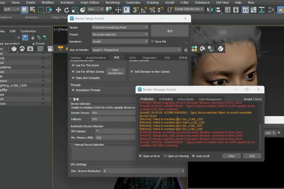The image size is (284, 189).
Task: Activate Select and Move tool
Action: tap(58, 9)
